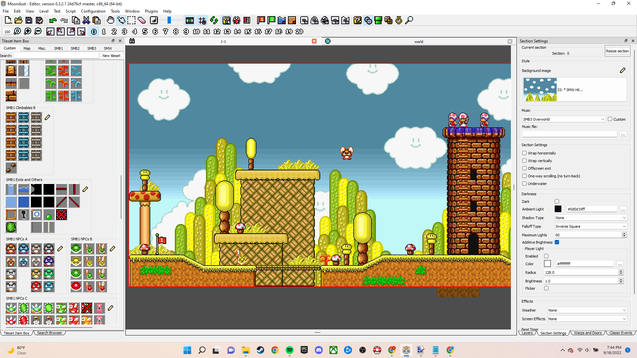Click the Resize section button

pos(617,51)
